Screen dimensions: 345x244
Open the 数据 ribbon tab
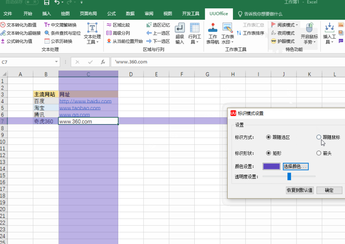click(x=130, y=14)
